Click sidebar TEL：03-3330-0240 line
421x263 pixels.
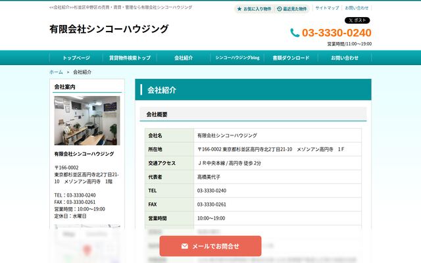(75, 195)
